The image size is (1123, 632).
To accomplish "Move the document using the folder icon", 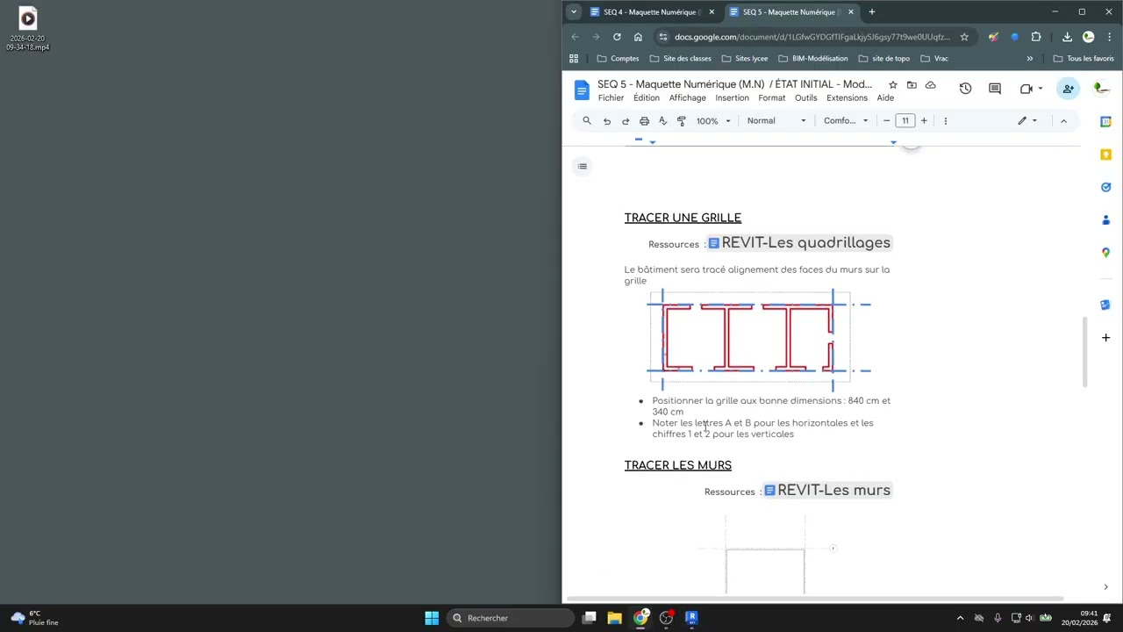I will (x=912, y=85).
